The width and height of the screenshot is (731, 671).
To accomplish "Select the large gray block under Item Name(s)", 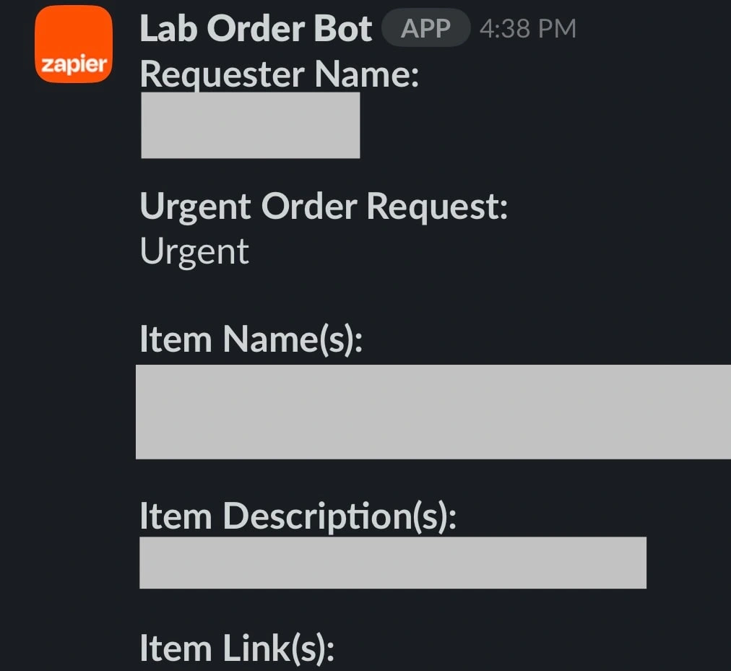I will click(433, 412).
